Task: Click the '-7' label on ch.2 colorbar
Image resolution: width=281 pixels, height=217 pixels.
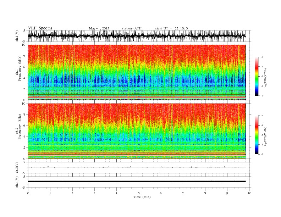Action: tap(261, 154)
